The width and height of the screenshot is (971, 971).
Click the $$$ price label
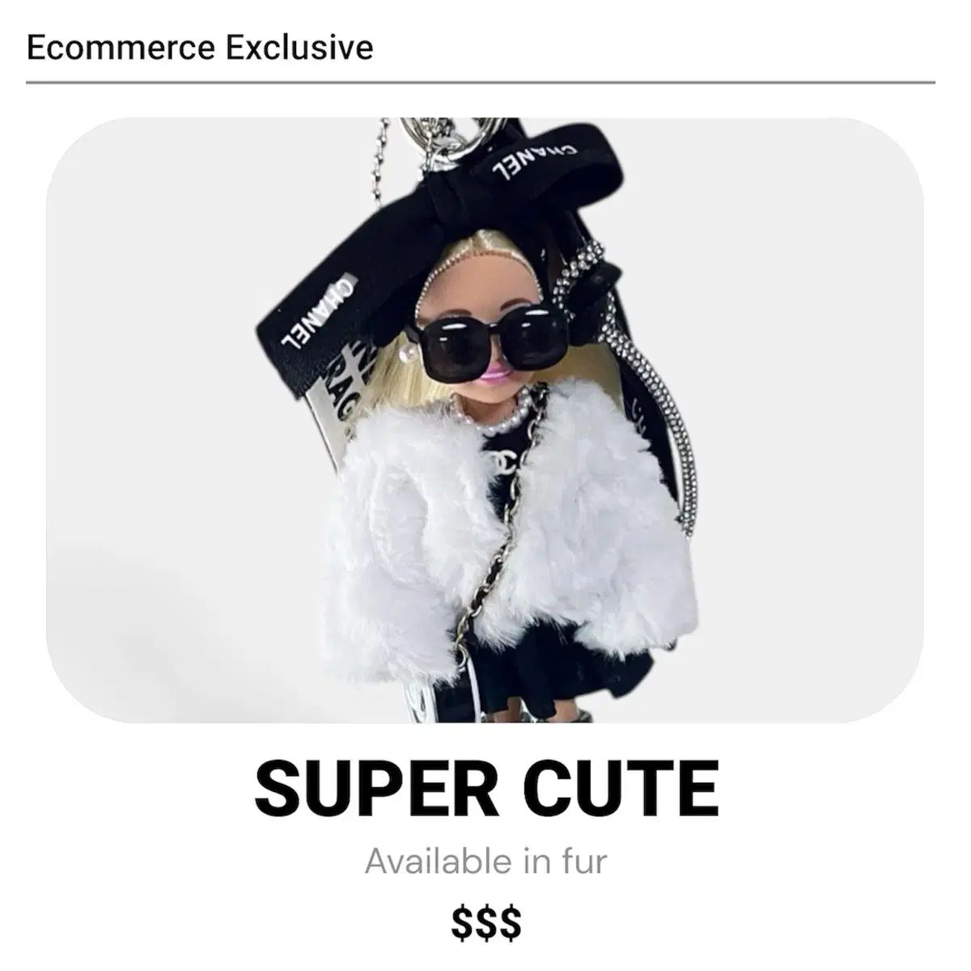point(486,922)
